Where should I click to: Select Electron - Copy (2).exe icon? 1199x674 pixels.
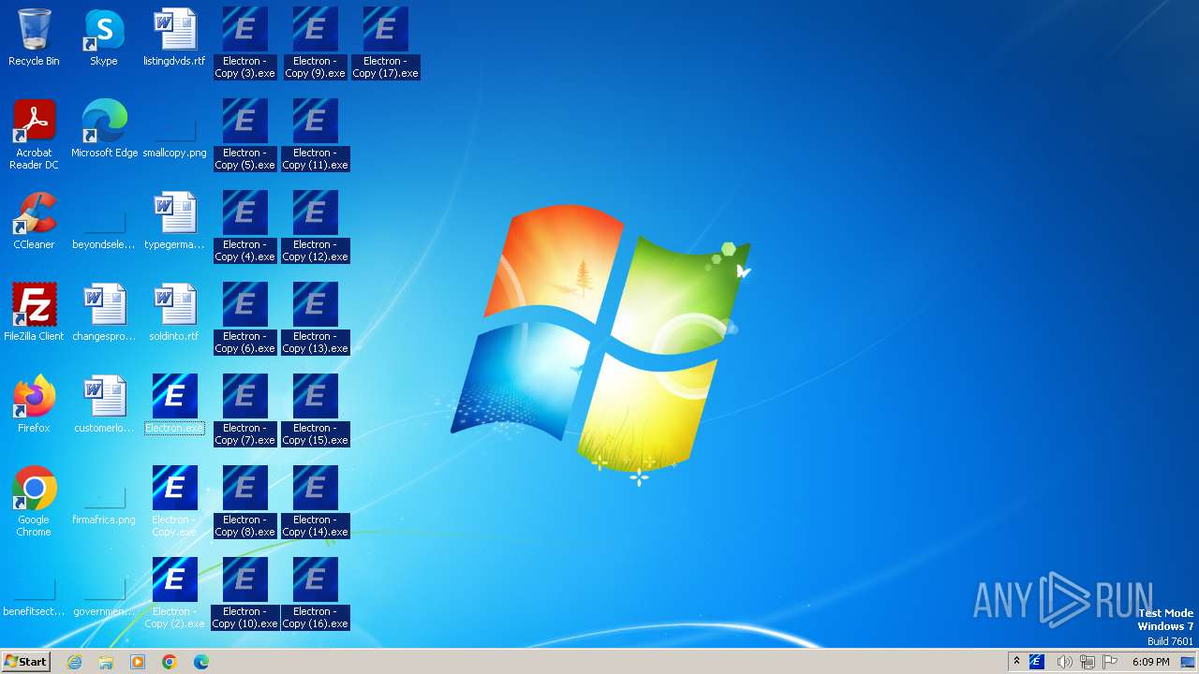pyautogui.click(x=174, y=593)
